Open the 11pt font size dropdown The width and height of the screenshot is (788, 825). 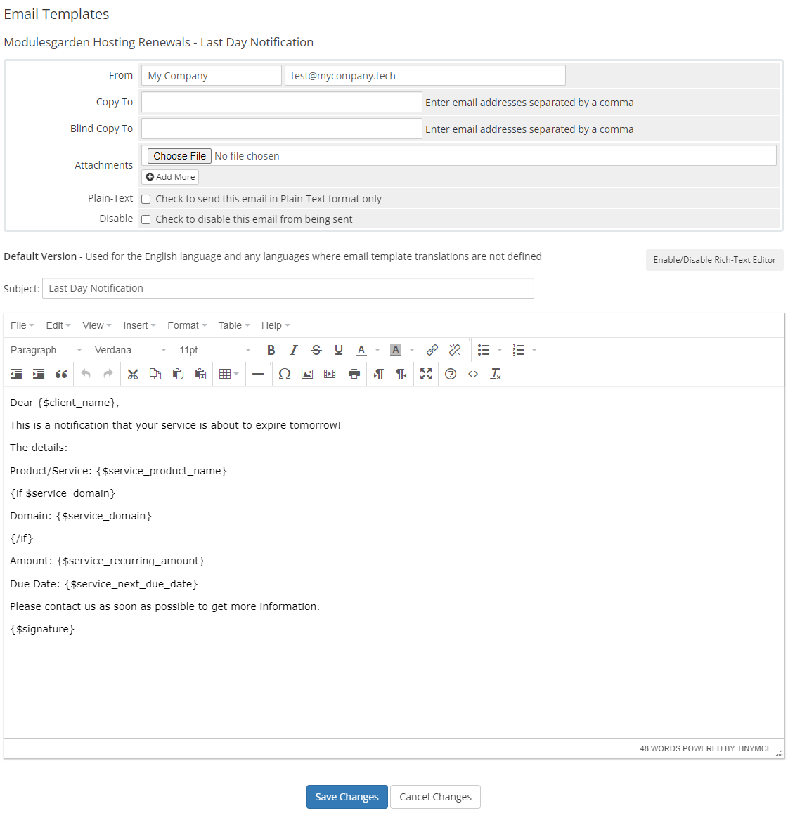[215, 351]
